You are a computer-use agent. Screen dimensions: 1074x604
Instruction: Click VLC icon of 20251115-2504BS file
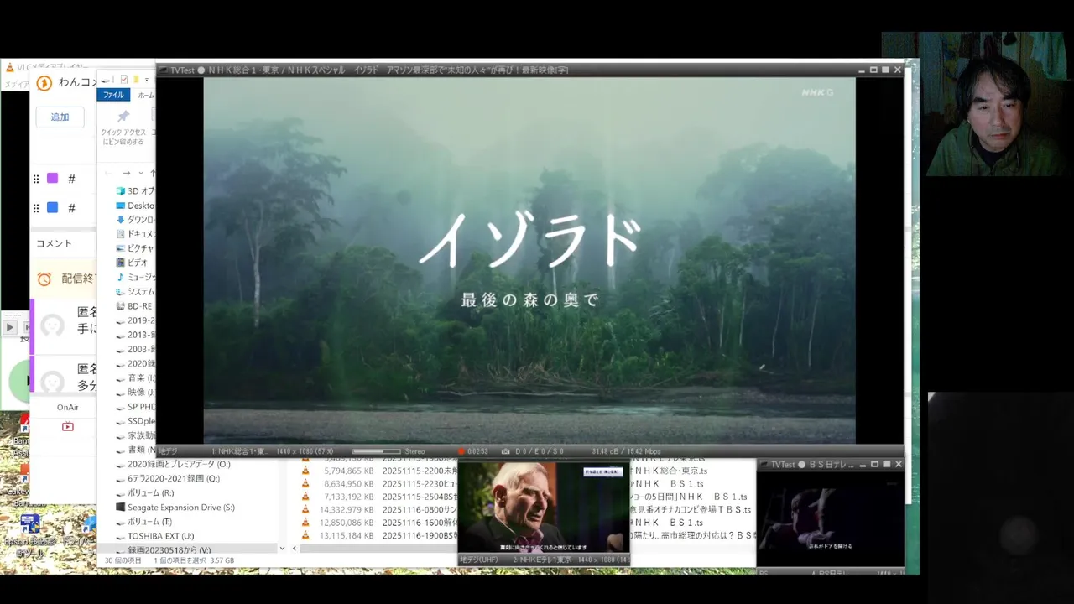pyautogui.click(x=305, y=497)
